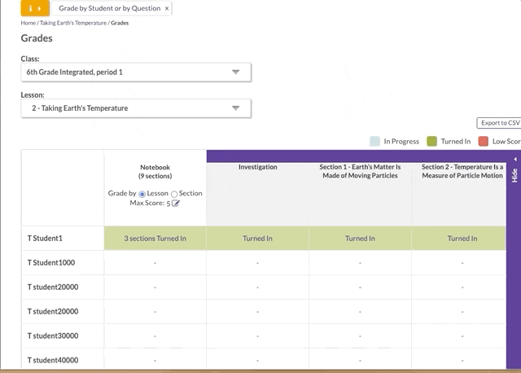
Task: Select Section 1 Earth's Matter column header
Action: (x=360, y=171)
